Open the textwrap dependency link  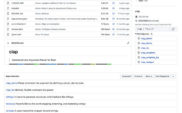(x=11, y=104)
